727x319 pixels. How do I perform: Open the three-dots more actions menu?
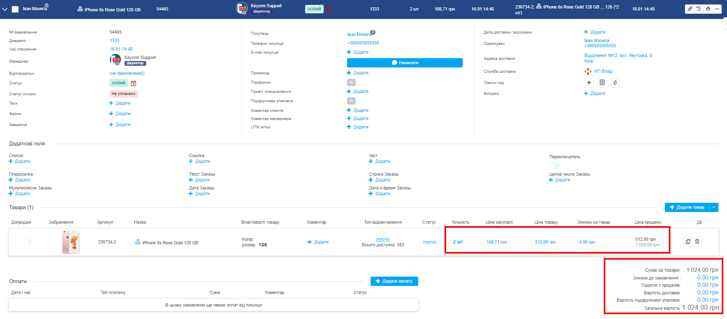(x=717, y=9)
